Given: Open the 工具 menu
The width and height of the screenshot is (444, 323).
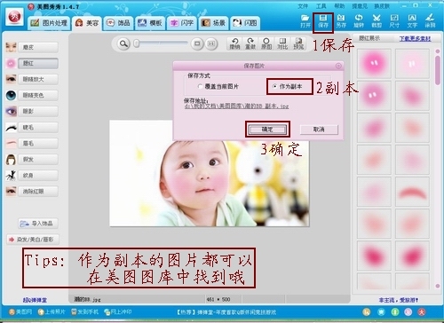Looking at the screenshot, I should (321, 6).
